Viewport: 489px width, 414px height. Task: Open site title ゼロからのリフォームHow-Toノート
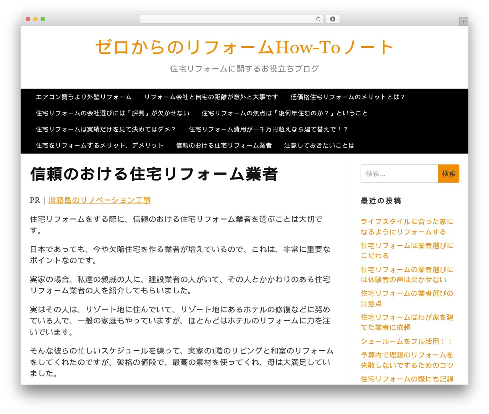coord(244,47)
